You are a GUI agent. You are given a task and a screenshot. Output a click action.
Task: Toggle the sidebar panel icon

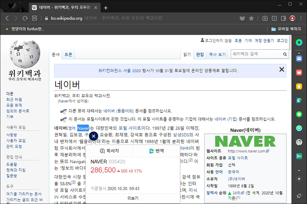283,19
